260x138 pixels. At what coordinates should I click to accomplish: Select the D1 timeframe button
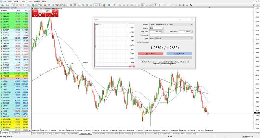point(143,5)
